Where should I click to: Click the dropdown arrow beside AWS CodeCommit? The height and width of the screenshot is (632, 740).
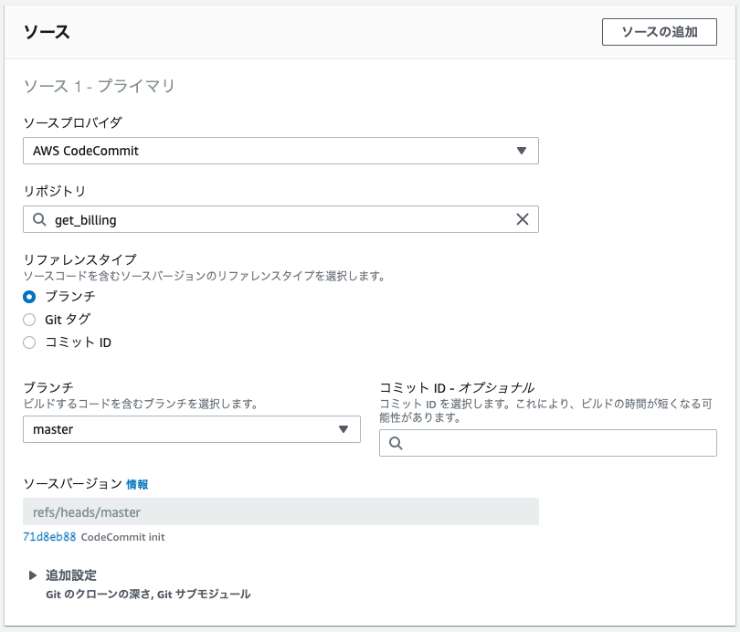pos(522,151)
